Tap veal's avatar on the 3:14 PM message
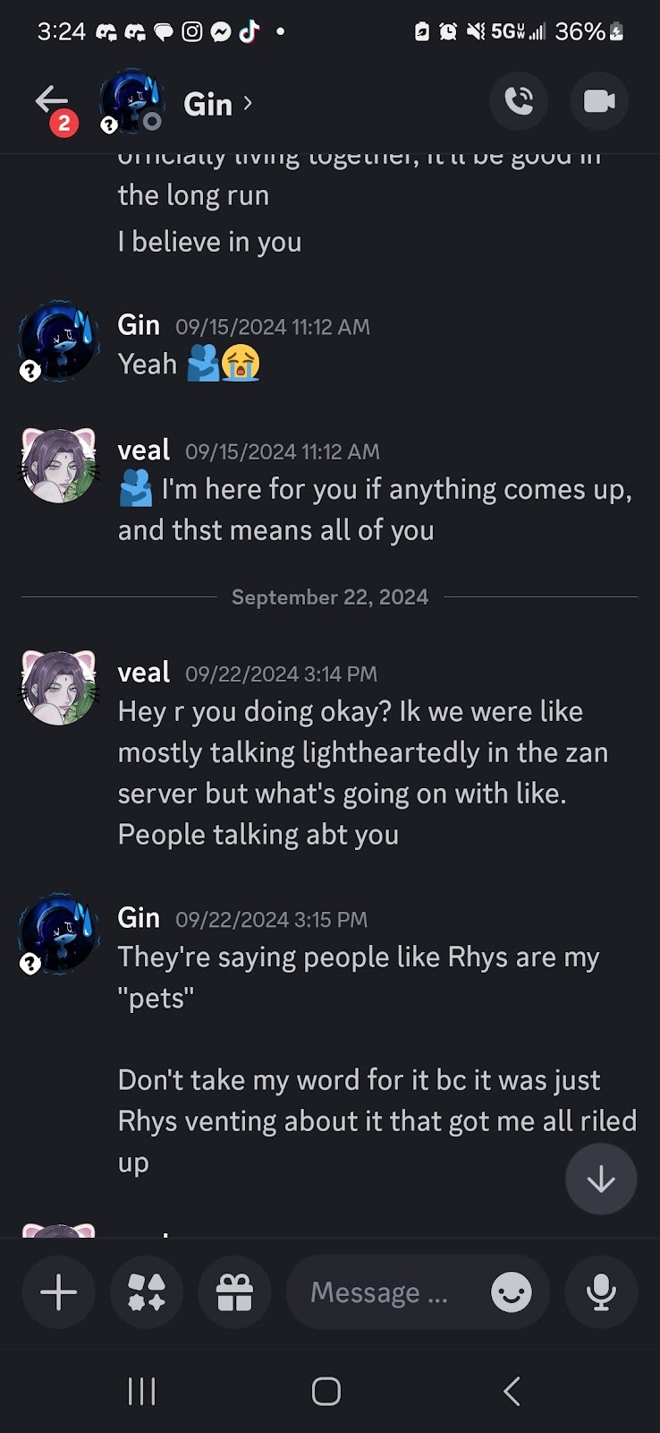This screenshot has width=660, height=1433. point(59,688)
